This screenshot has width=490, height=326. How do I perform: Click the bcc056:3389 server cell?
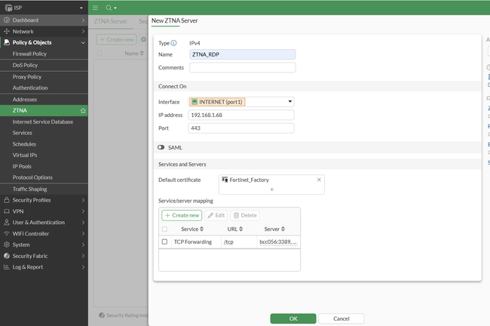click(x=278, y=241)
